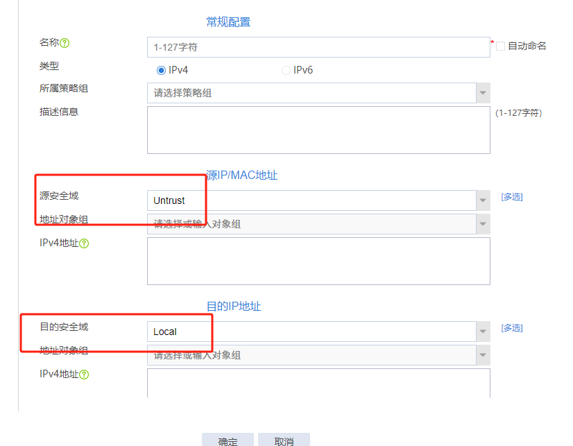Open the 所属策略组 dropdown arrow

483,93
